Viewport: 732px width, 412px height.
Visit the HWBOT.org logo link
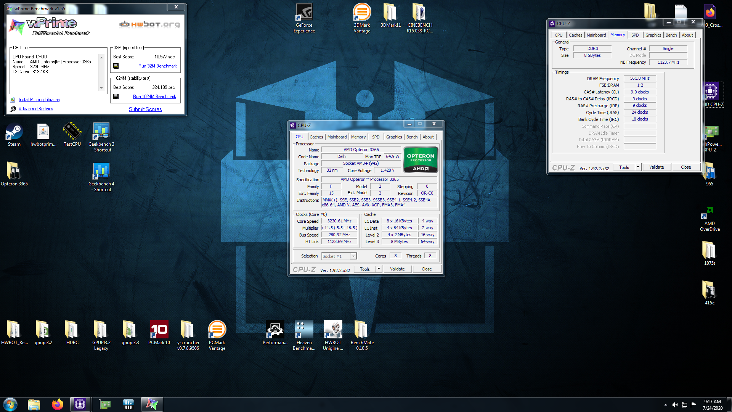click(149, 24)
